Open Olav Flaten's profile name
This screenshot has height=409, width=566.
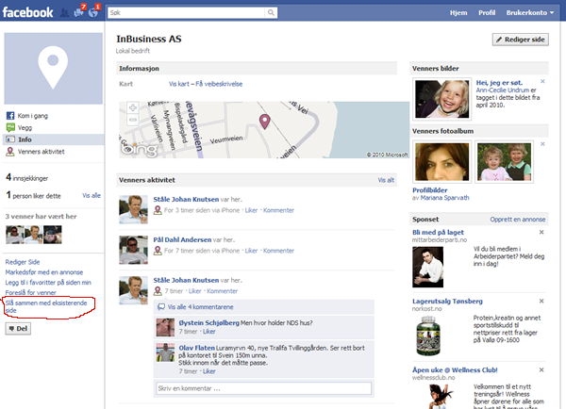(197, 348)
